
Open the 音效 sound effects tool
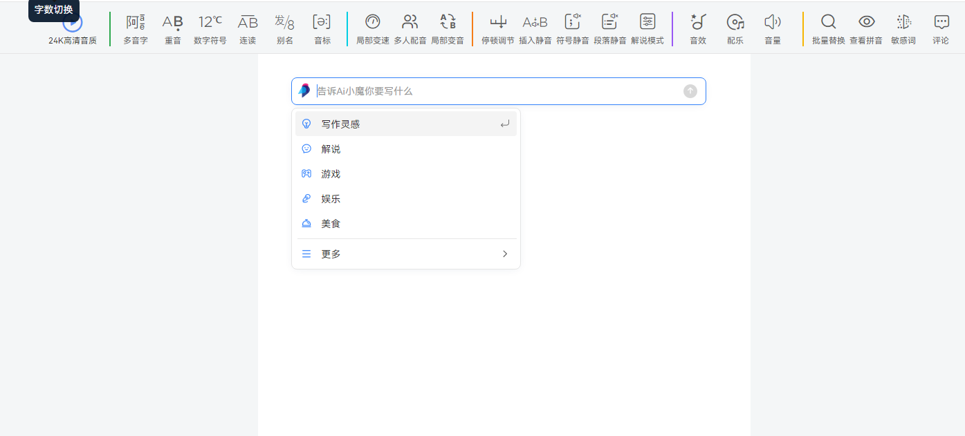(698, 23)
